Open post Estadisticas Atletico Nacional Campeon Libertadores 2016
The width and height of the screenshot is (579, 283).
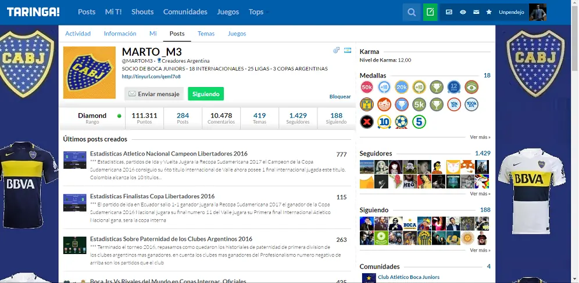coord(169,154)
